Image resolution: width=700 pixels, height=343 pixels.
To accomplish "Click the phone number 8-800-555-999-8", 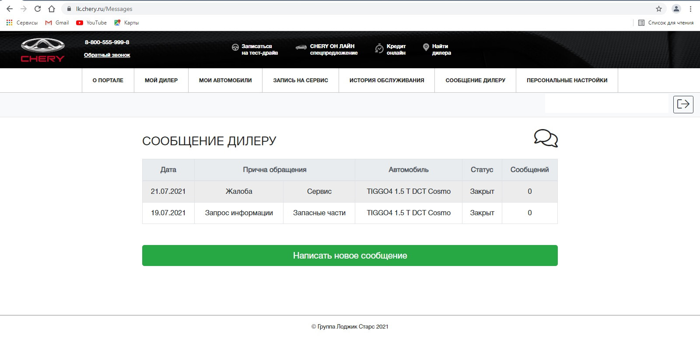I will pos(107,42).
